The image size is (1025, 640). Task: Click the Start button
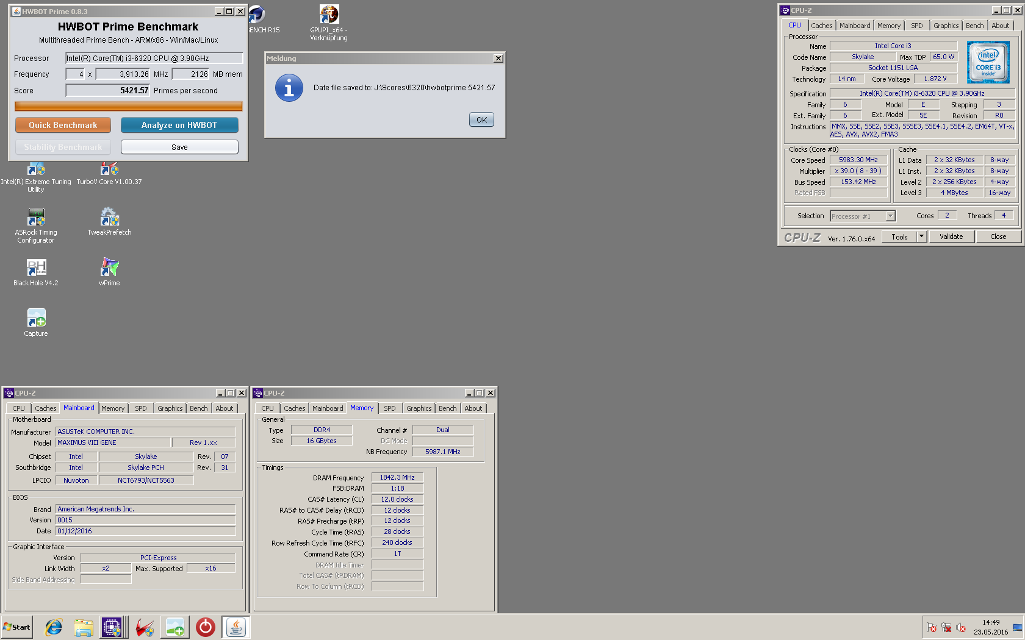(x=17, y=627)
